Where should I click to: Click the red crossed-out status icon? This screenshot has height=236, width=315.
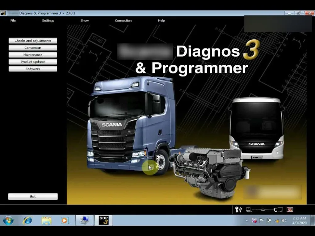click(290, 210)
